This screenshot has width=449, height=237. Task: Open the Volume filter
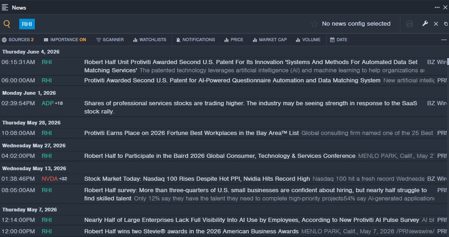point(308,40)
